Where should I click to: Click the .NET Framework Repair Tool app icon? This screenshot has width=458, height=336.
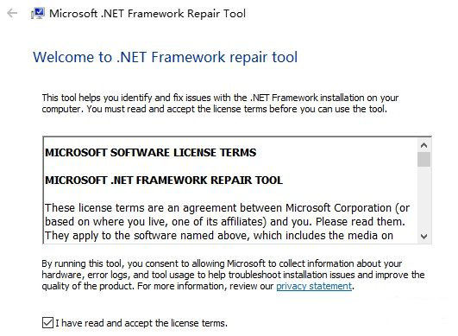point(38,14)
